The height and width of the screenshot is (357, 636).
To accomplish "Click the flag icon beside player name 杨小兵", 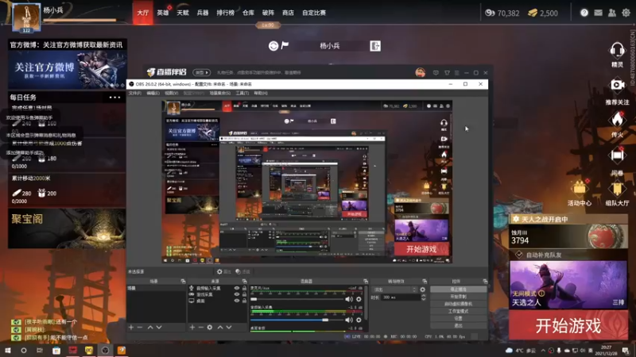I will pos(285,45).
